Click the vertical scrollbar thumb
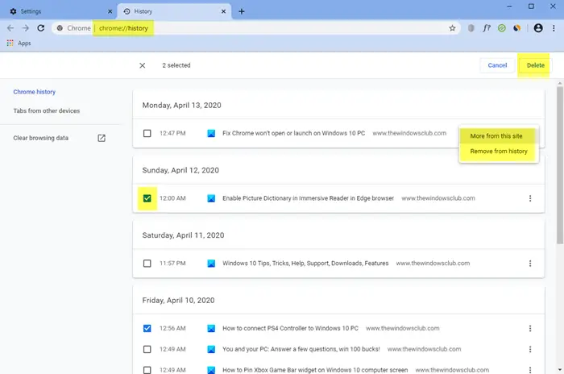 tap(560, 165)
